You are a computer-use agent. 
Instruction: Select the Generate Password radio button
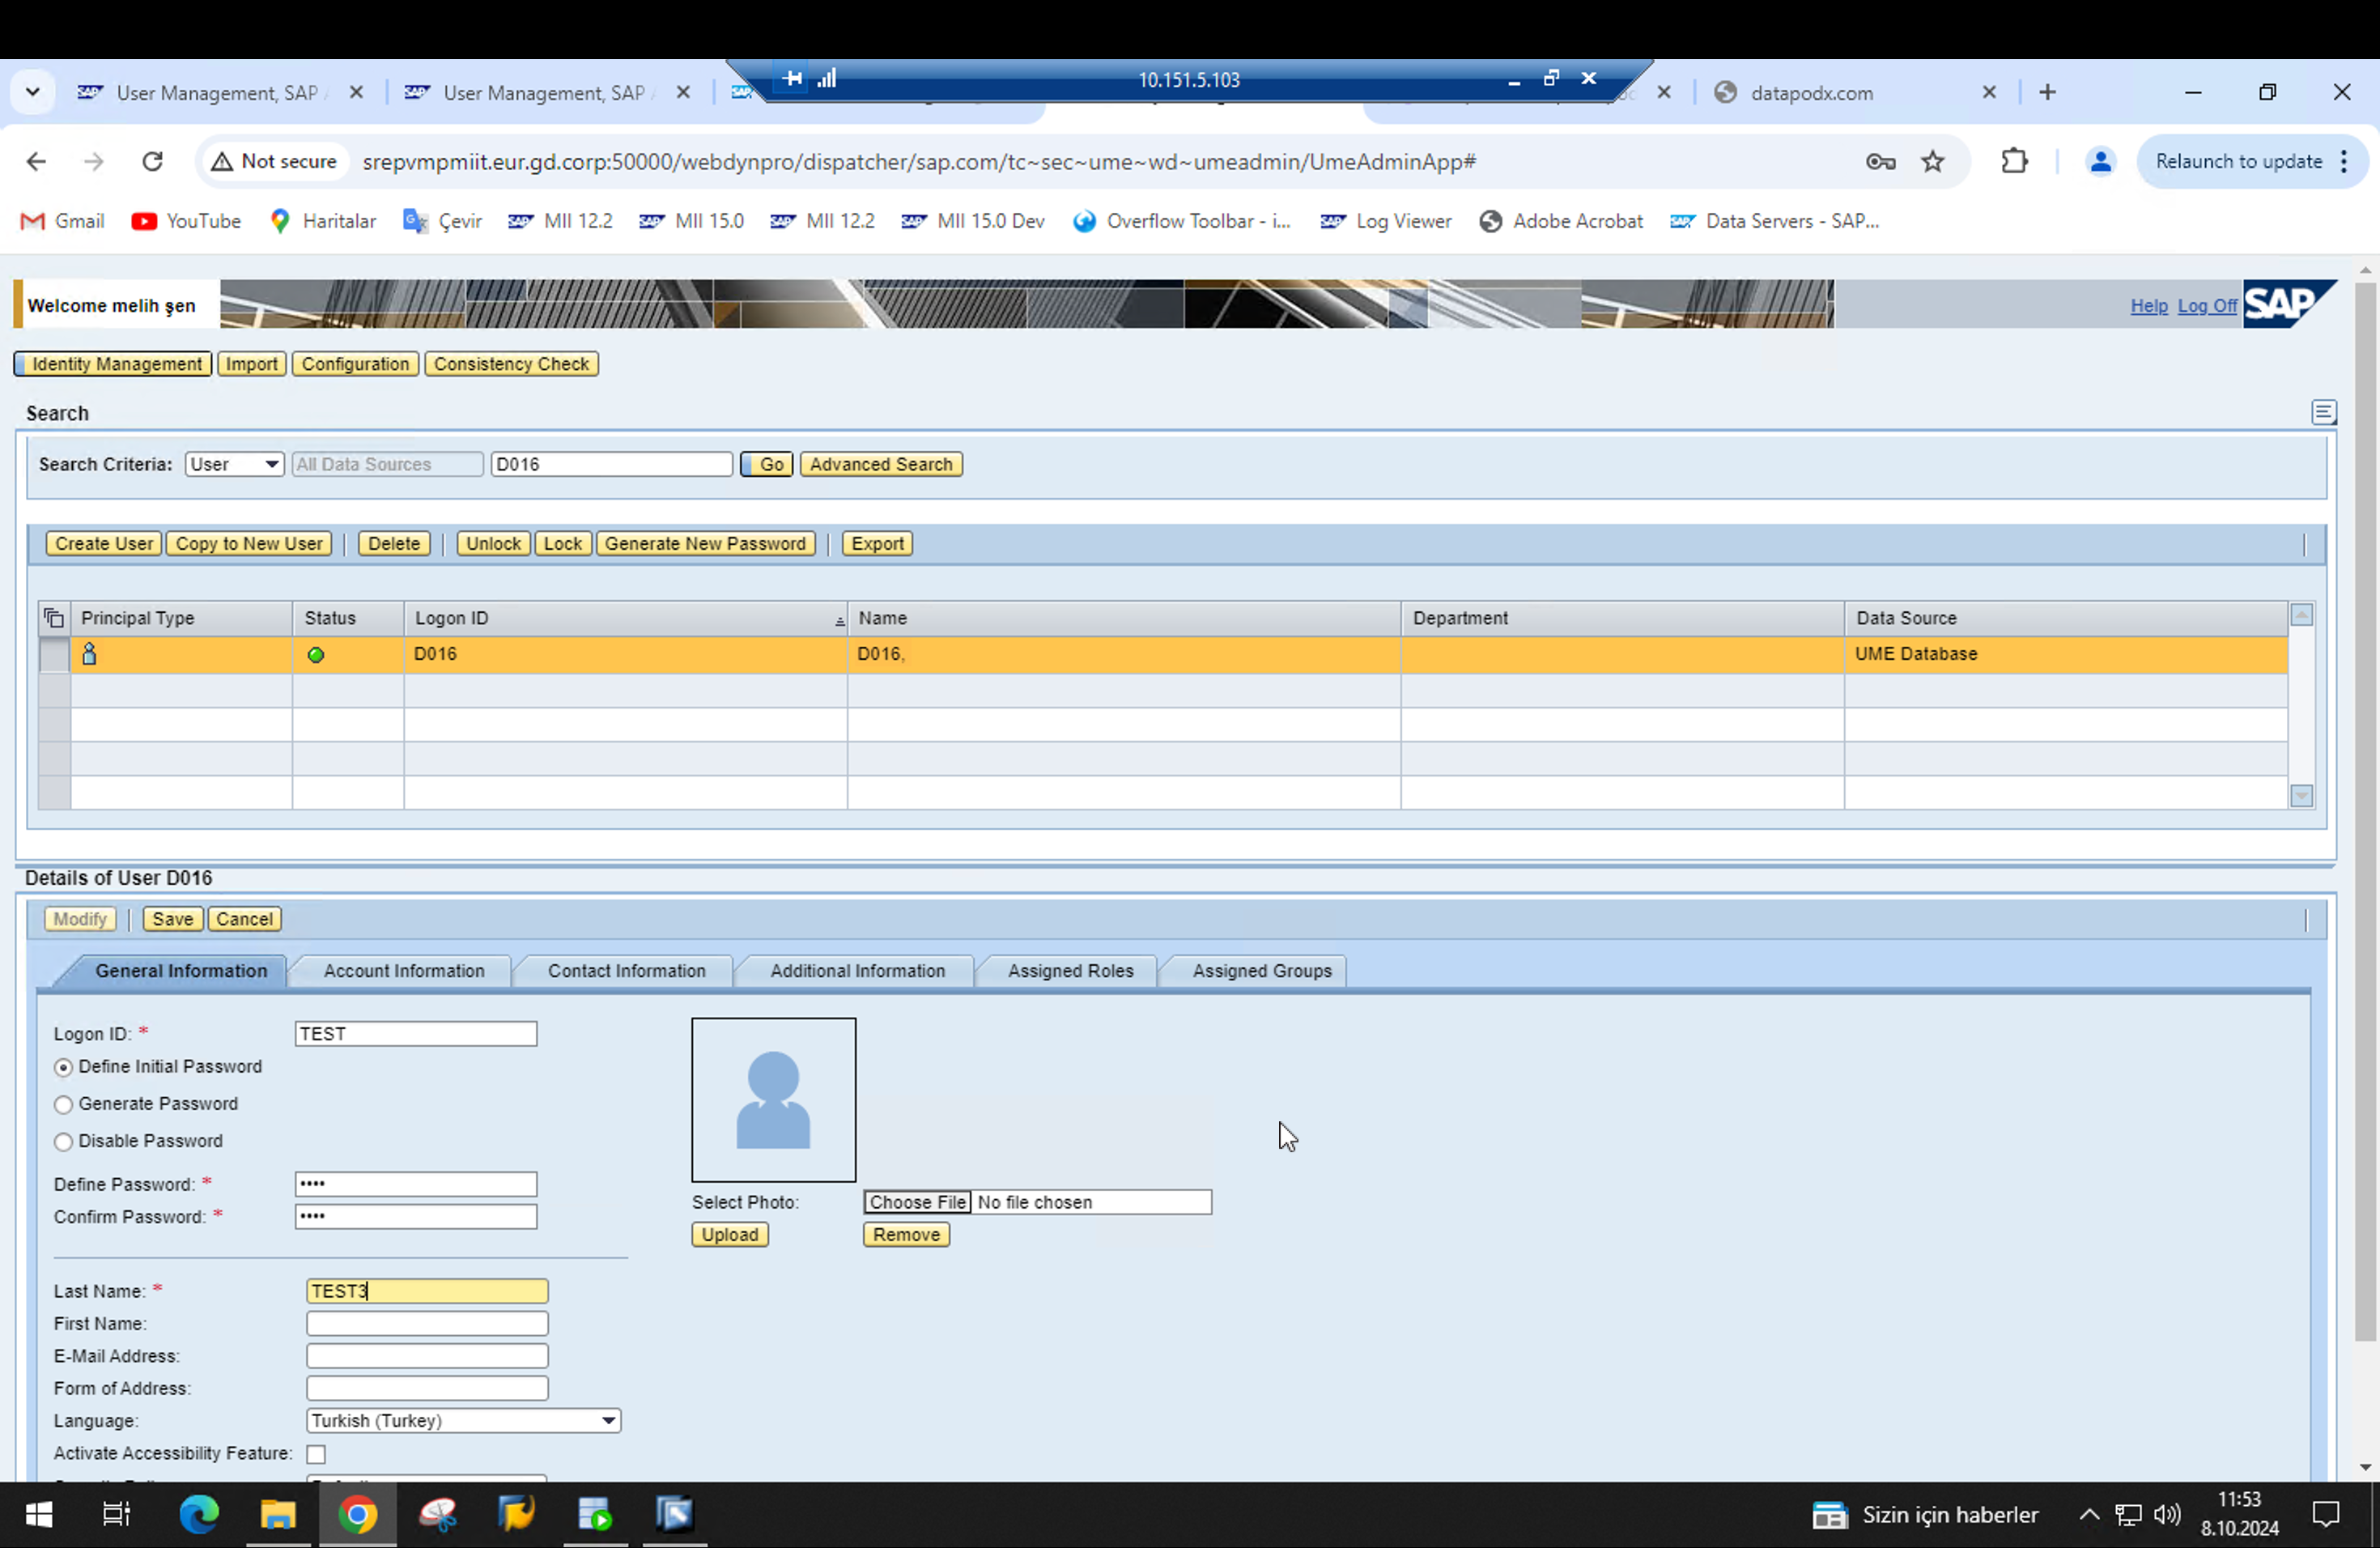[x=64, y=1105]
